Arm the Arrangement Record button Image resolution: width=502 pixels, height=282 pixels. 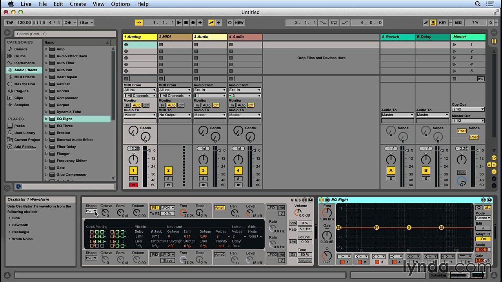point(193,23)
